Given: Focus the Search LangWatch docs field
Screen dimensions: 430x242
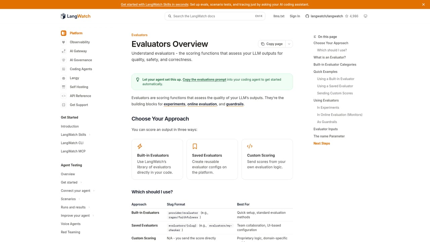Looking at the screenshot, I should coord(215,16).
